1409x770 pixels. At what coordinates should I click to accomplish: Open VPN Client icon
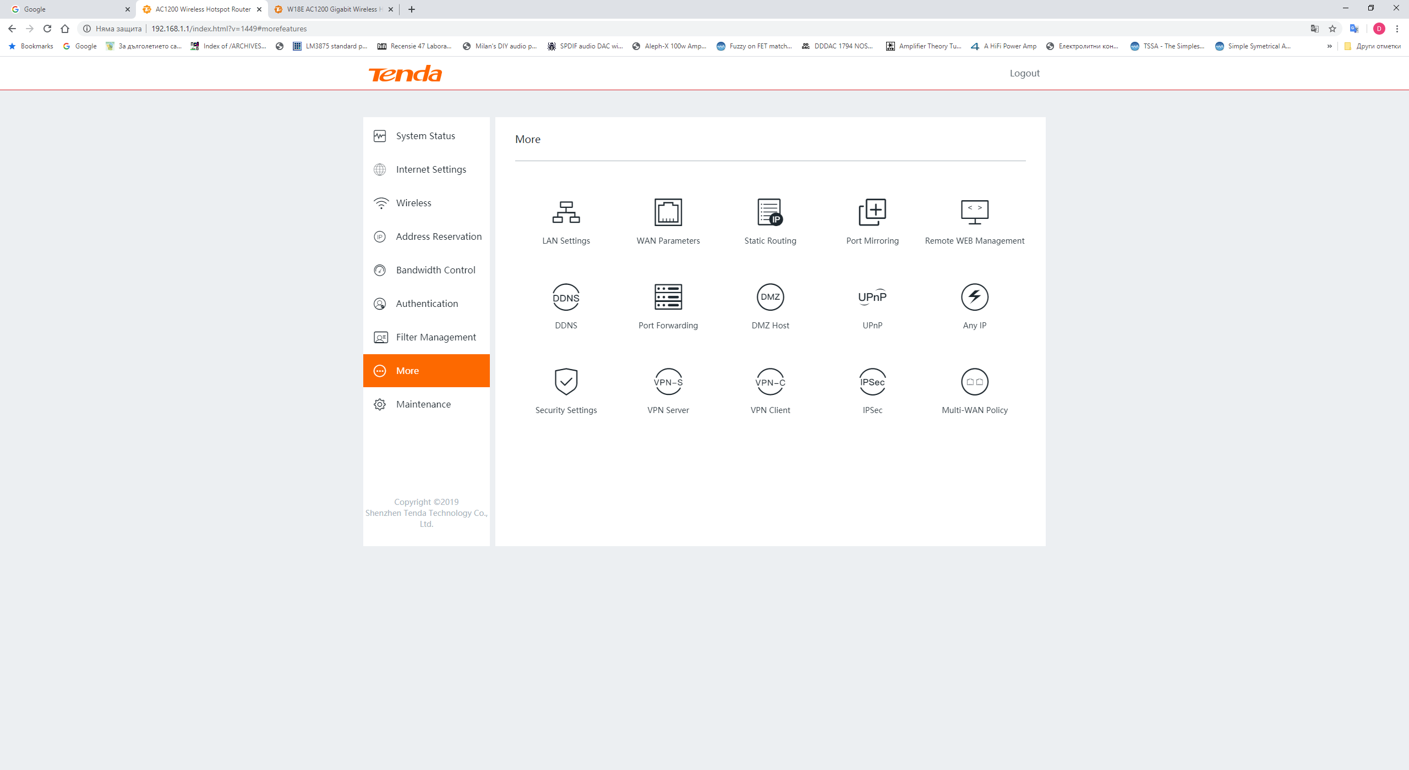[770, 382]
